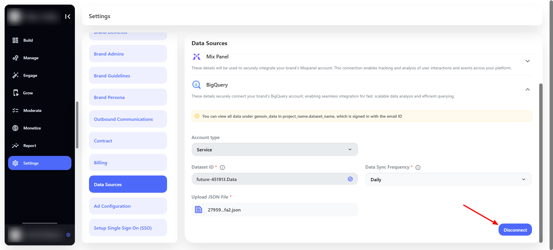Click the Settings gear icon
Image resolution: width=553 pixels, height=250 pixels.
(x=15, y=163)
